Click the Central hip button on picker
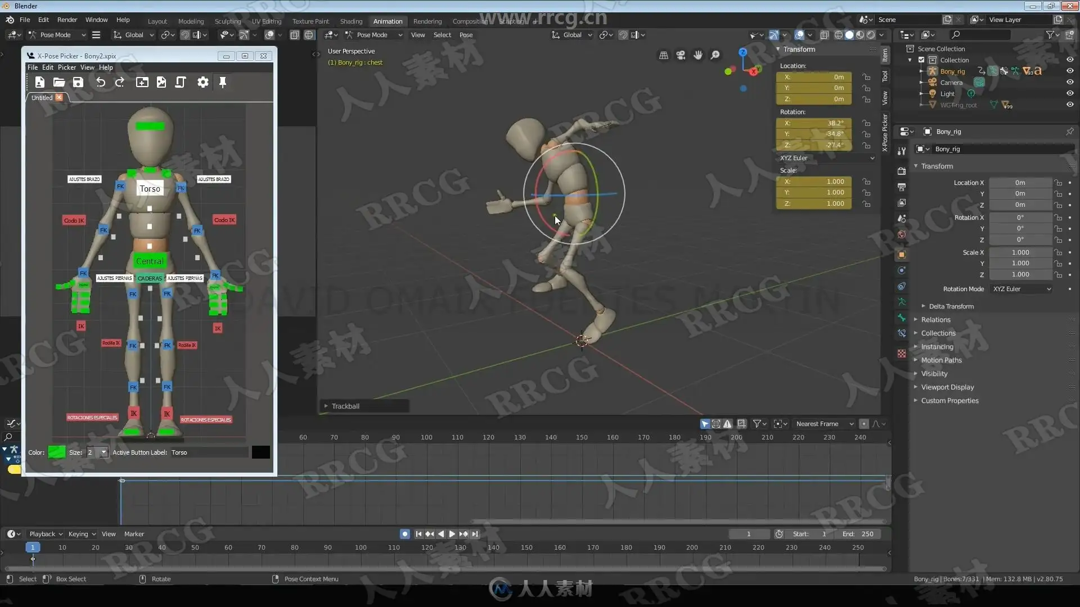The height and width of the screenshot is (607, 1080). [150, 261]
